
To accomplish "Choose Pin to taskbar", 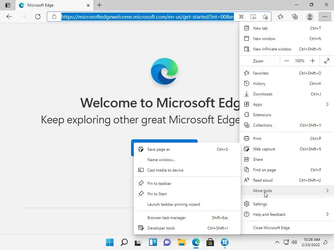I will 187,184.
